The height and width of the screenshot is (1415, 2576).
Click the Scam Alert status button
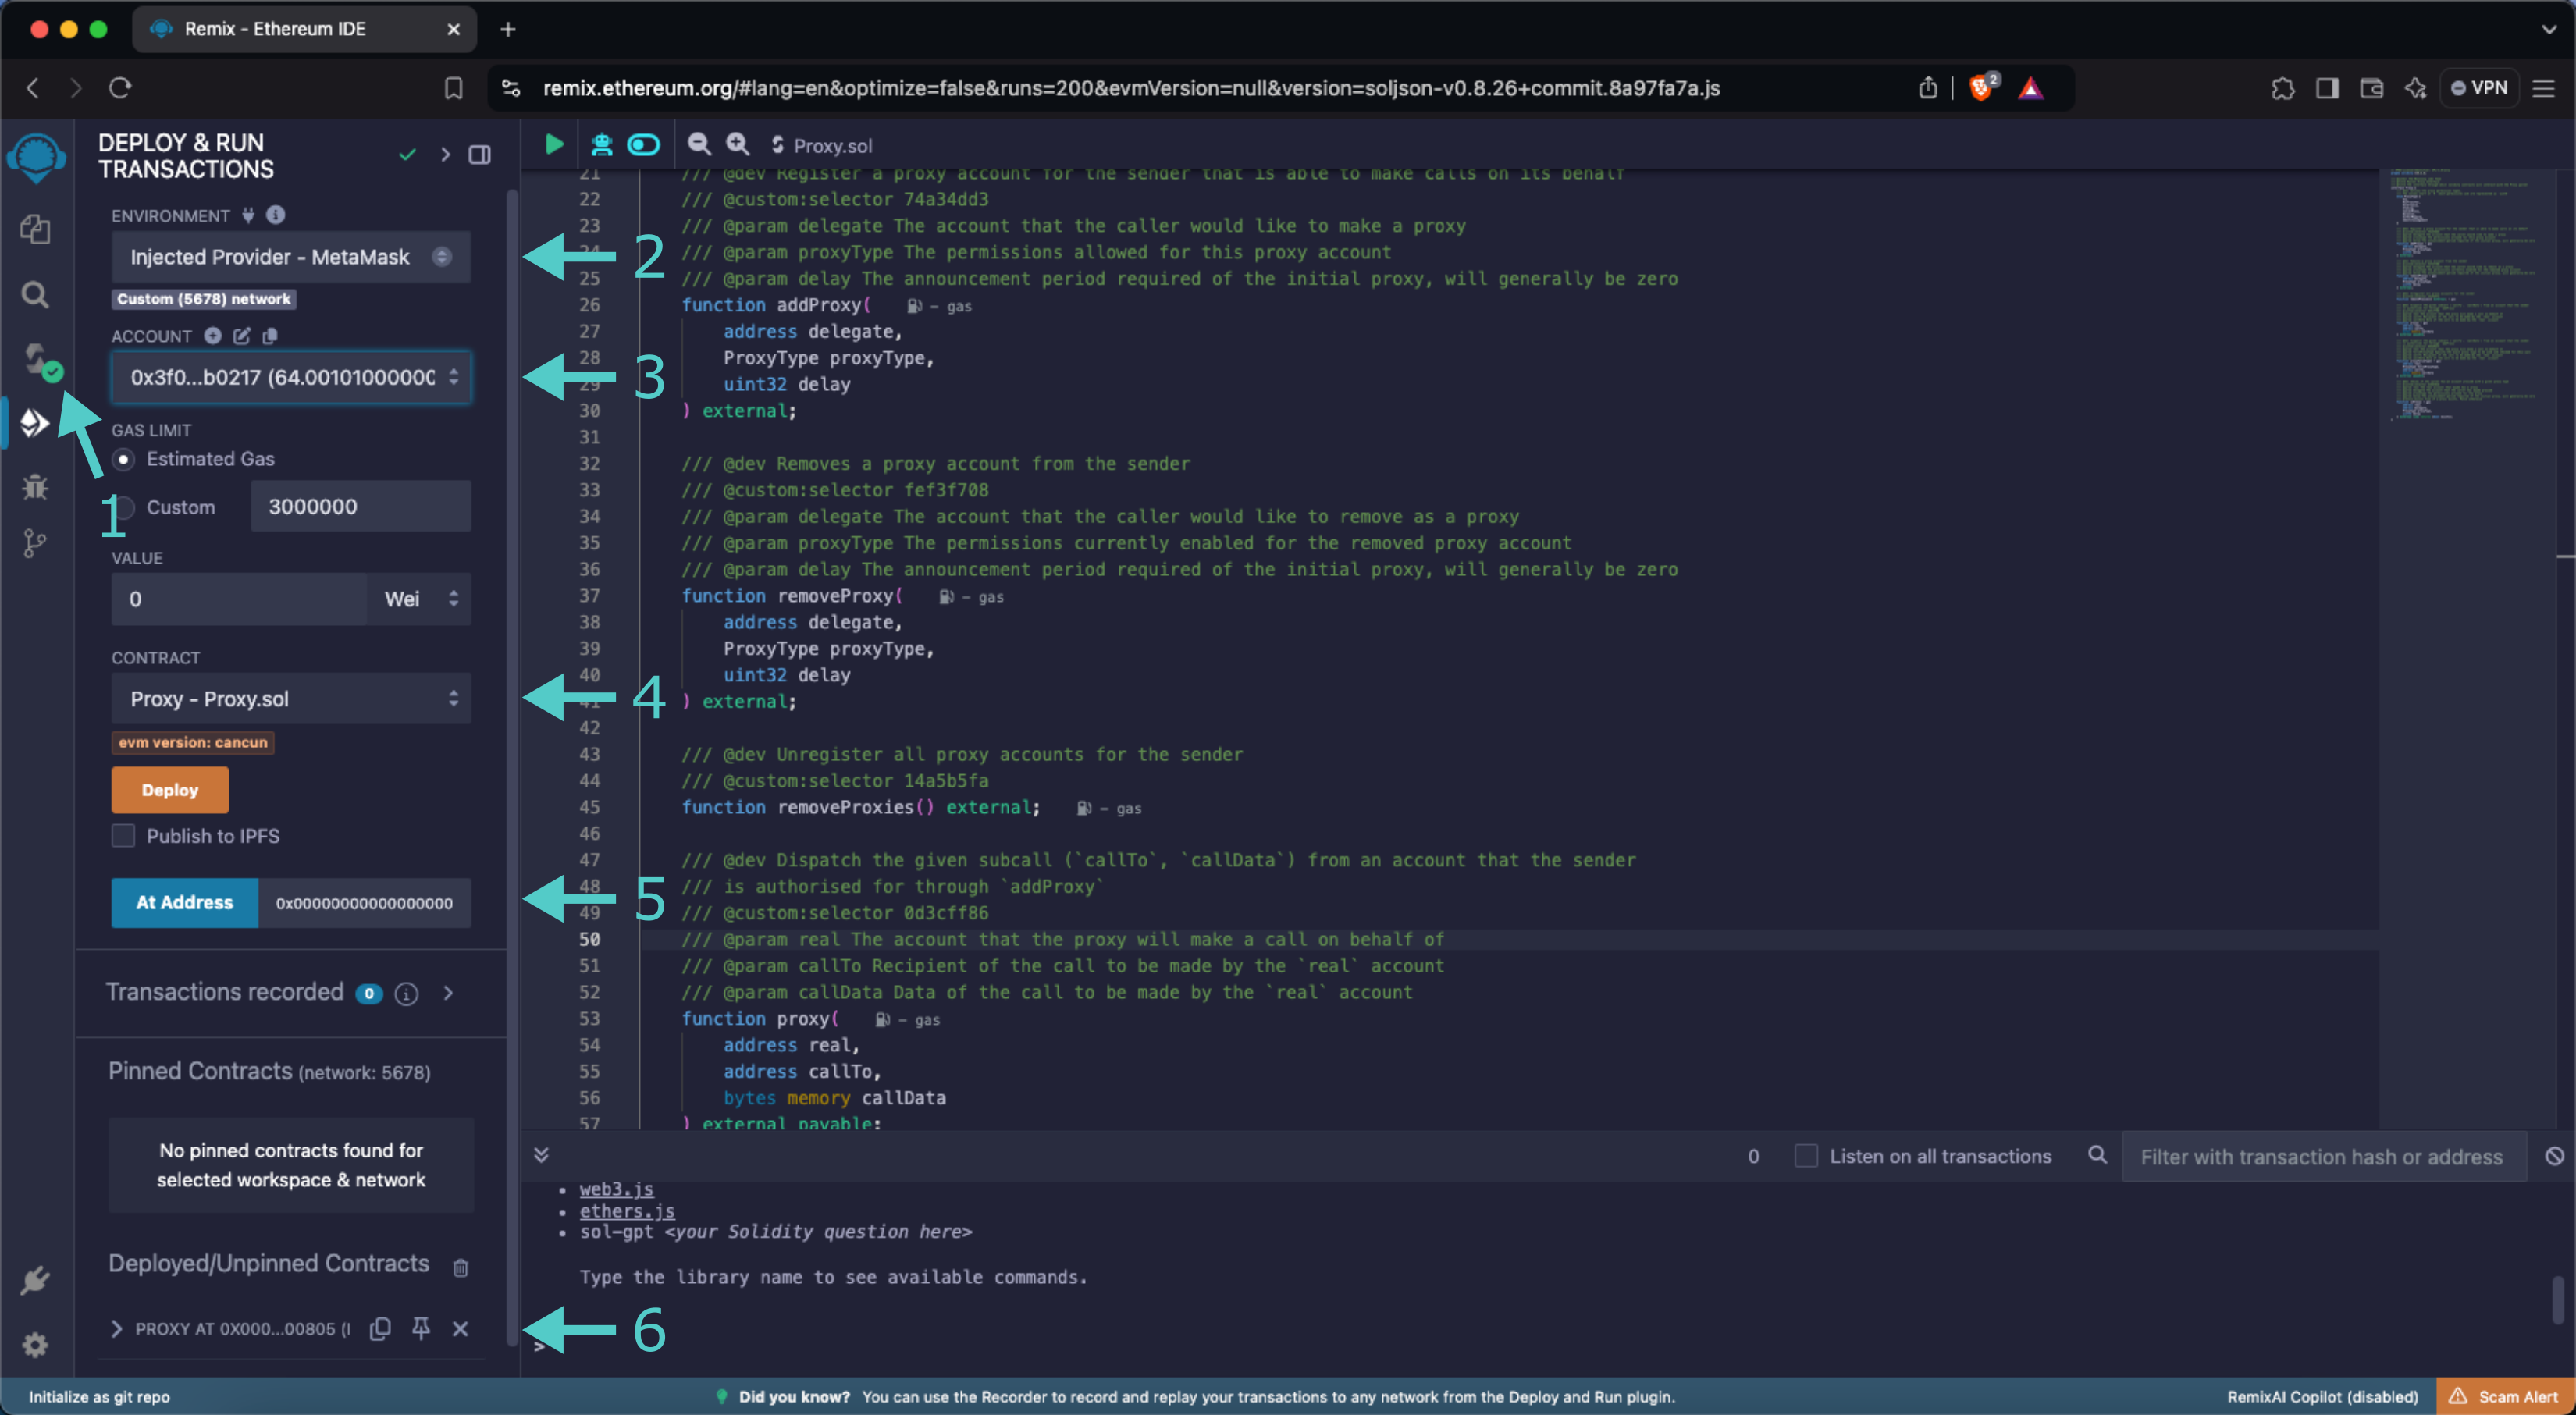tap(2507, 1396)
